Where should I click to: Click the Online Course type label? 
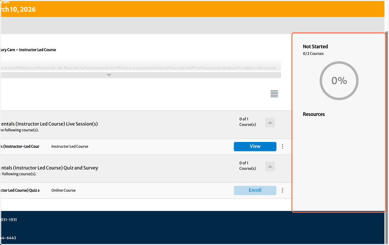64,191
